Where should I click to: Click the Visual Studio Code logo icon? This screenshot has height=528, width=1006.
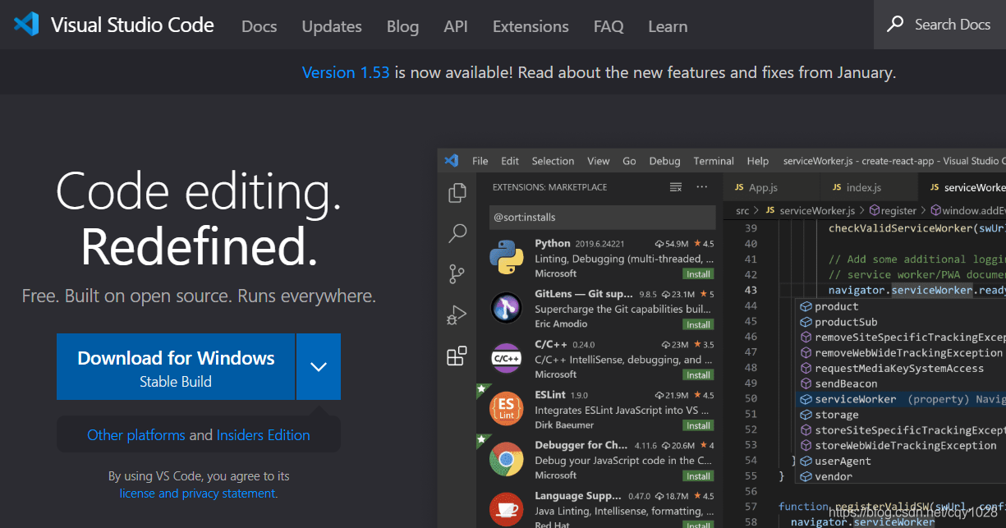pos(26,25)
